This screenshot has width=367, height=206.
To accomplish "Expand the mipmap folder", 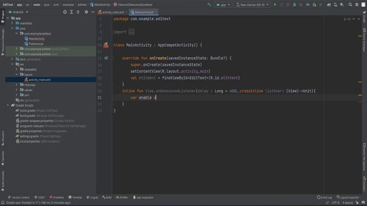I will (x=17, y=85).
